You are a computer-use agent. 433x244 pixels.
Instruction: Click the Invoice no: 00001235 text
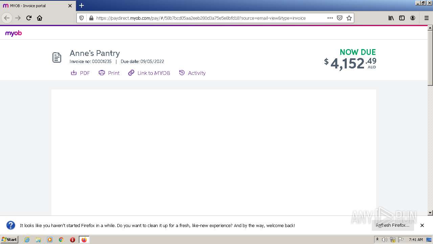click(x=91, y=62)
